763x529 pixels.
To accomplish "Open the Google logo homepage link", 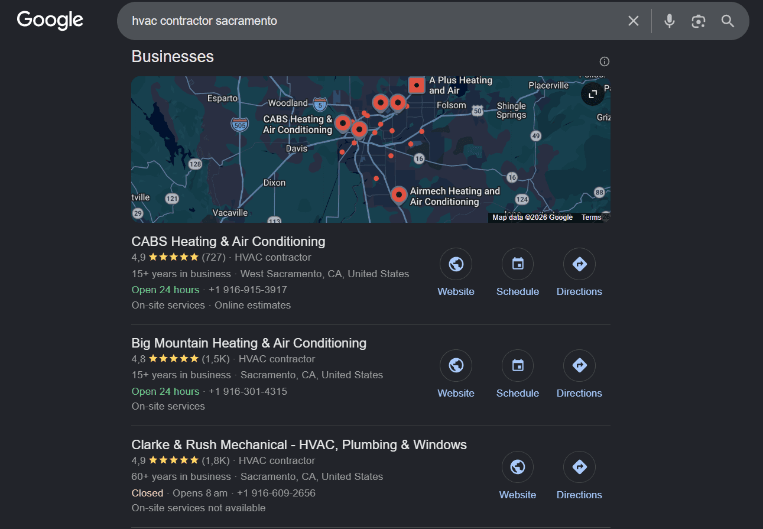I will click(50, 20).
